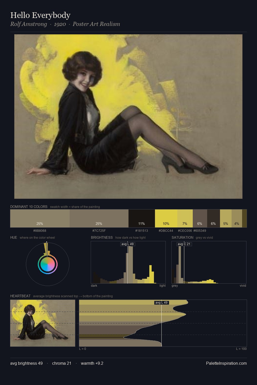Click the "avg C 21" saturation label
This screenshot has width=257, height=385.
tap(184, 244)
